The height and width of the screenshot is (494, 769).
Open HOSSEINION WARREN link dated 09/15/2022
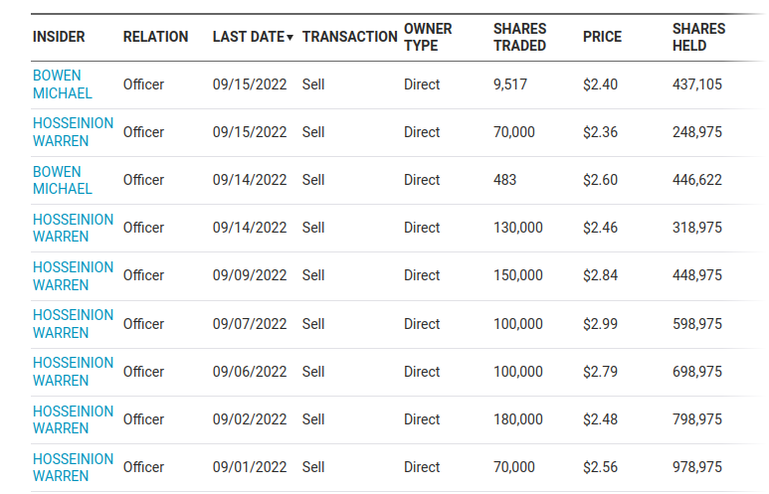click(73, 132)
